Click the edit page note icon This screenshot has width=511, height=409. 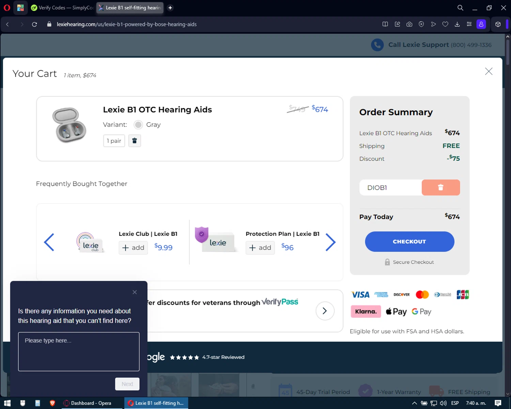(x=397, y=24)
